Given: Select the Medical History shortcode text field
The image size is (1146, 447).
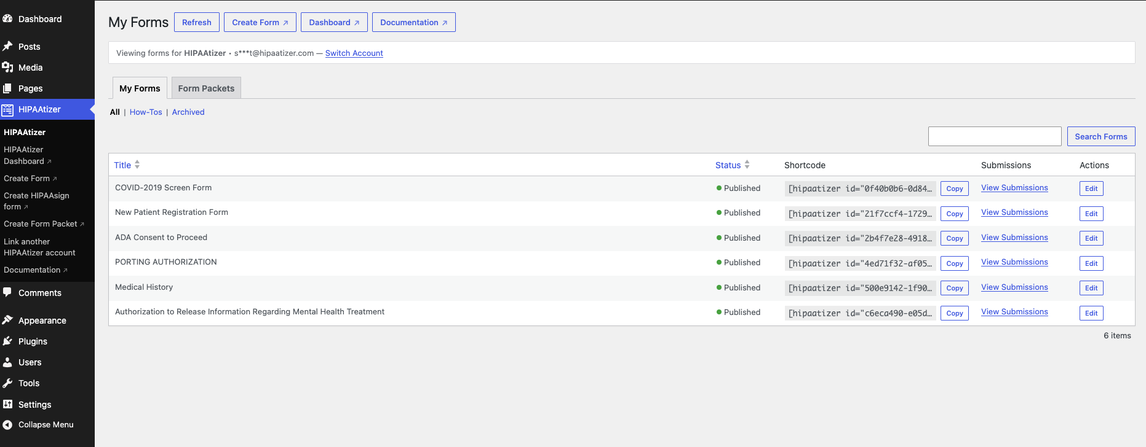Looking at the screenshot, I should [860, 288].
